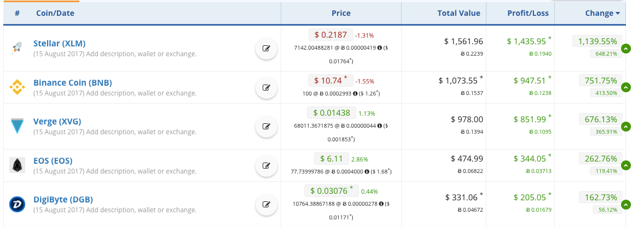The width and height of the screenshot is (632, 227).
Task: Click the EOS price $ 6.11
Action: point(332,159)
